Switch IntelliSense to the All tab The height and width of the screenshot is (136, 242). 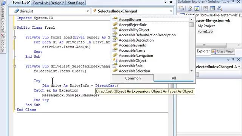[174, 78]
